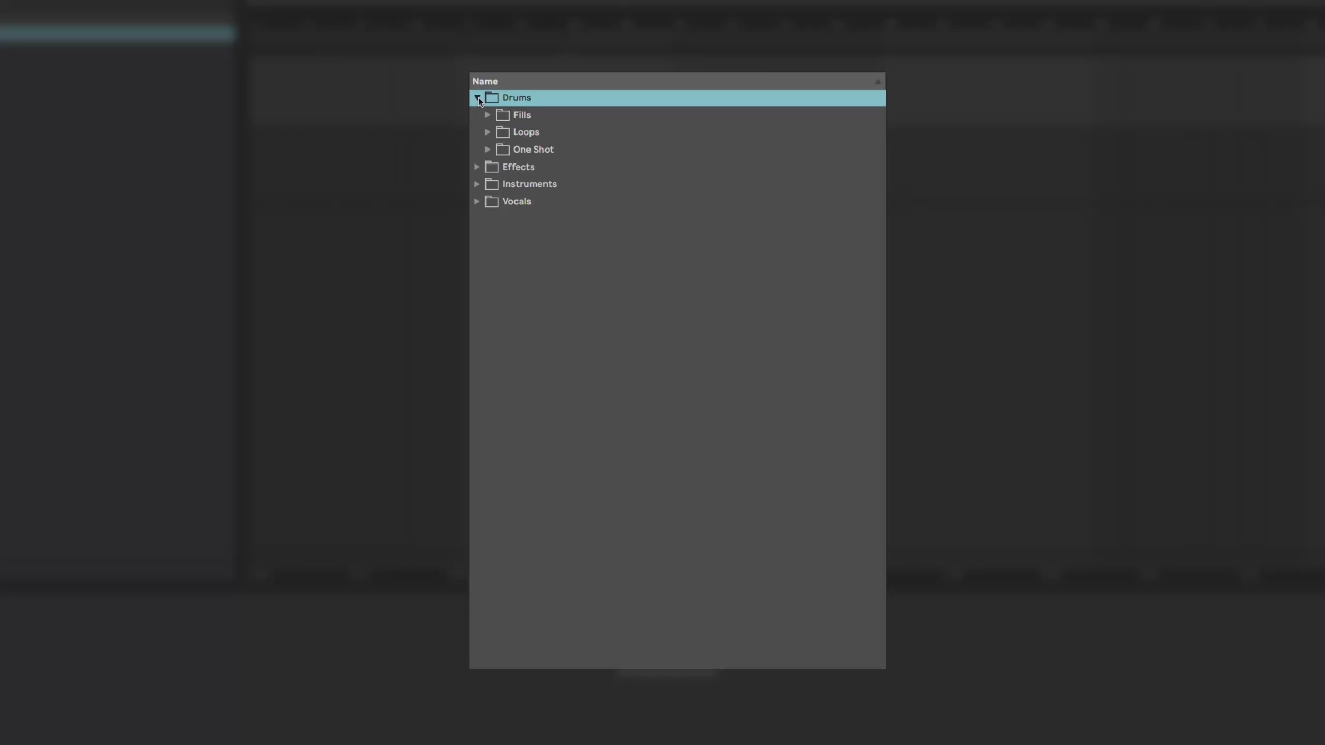Select the Vocals folder icon
The width and height of the screenshot is (1325, 745).
point(491,201)
